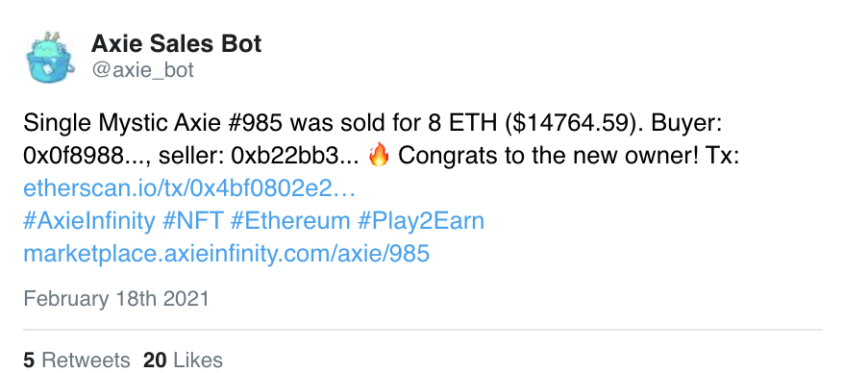Open the Axie Sales Bot display name

[x=177, y=43]
